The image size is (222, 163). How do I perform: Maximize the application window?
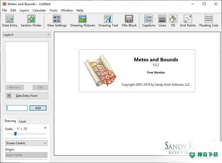[x=204, y=4]
